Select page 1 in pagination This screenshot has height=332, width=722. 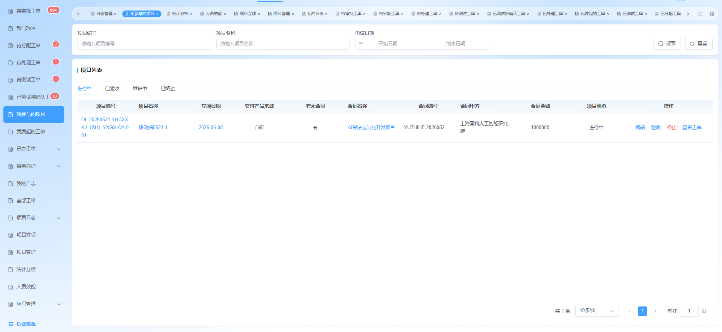pos(642,311)
